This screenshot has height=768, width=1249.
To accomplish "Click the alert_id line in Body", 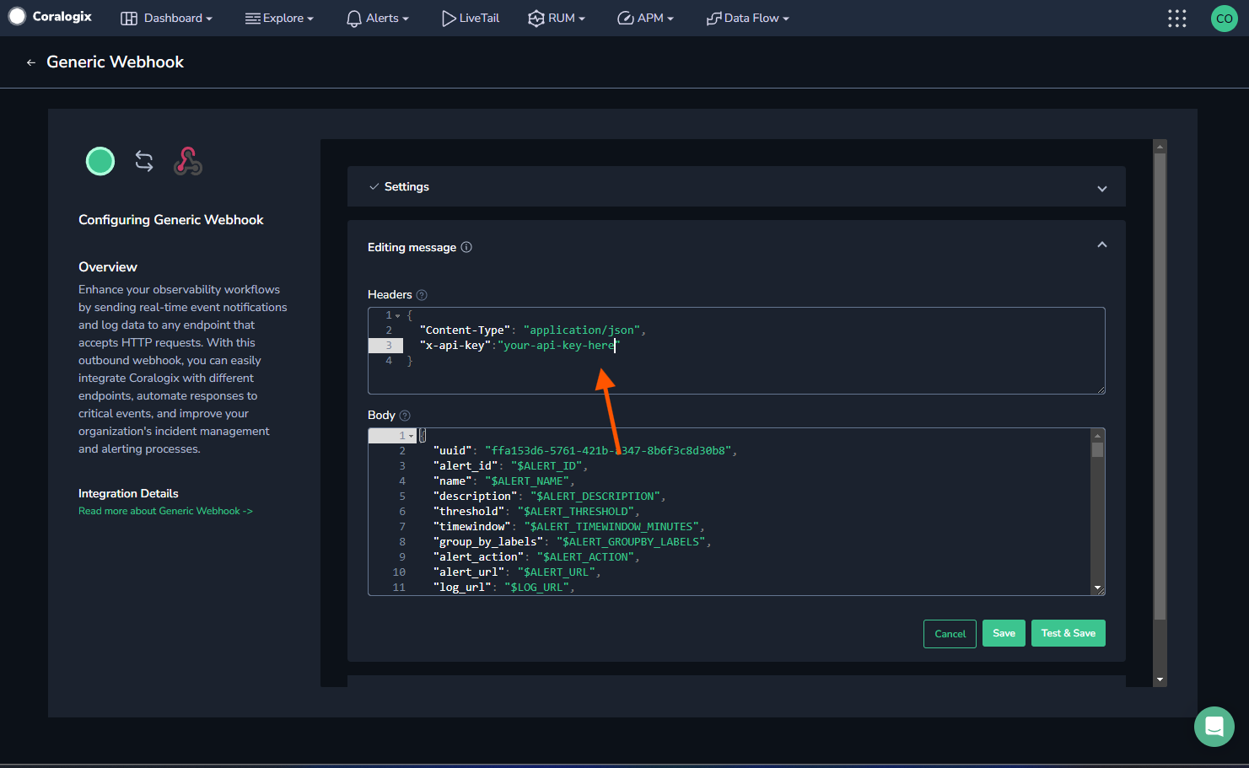I will [510, 466].
